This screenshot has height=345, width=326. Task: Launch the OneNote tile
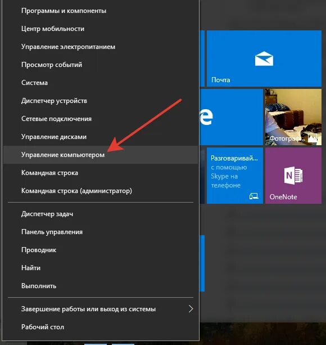[x=293, y=176]
